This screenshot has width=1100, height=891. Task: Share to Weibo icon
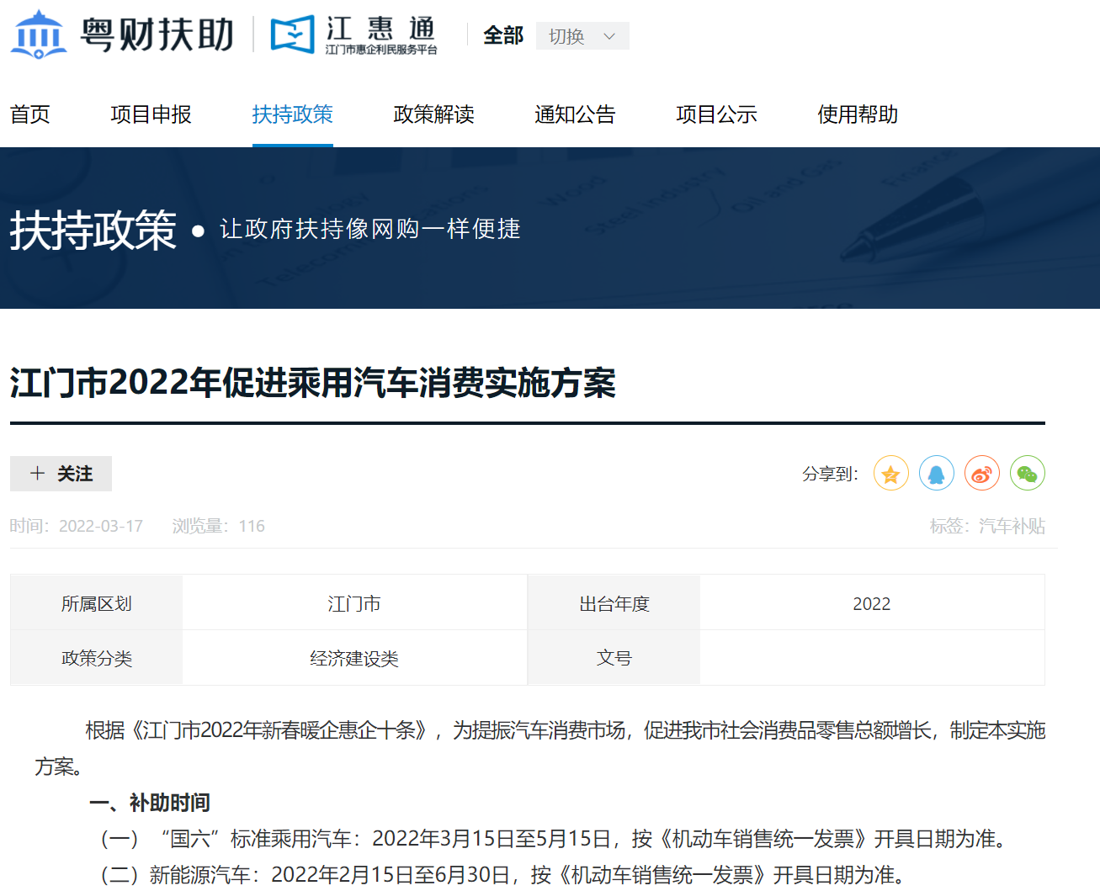[981, 474]
